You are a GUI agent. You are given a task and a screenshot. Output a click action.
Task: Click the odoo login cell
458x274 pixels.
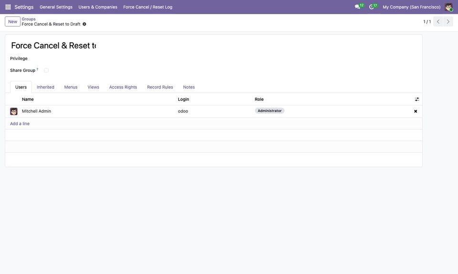[x=183, y=111]
